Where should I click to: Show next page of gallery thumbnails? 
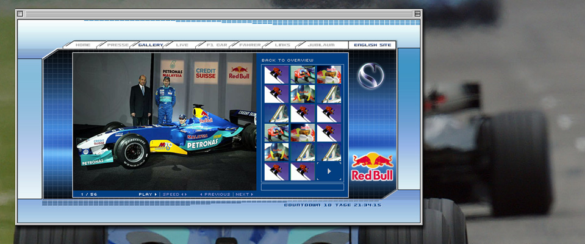point(329,171)
